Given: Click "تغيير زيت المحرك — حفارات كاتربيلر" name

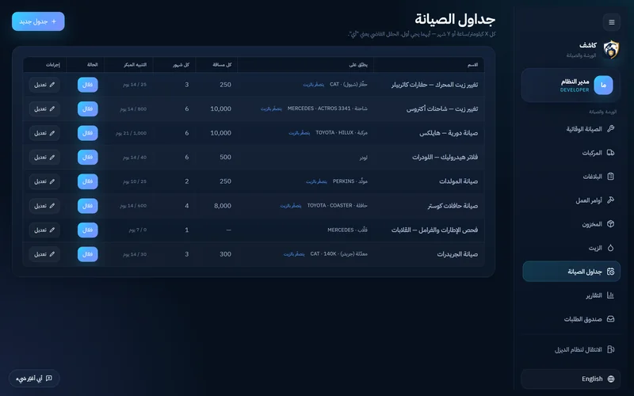Looking at the screenshot, I should 434,85.
